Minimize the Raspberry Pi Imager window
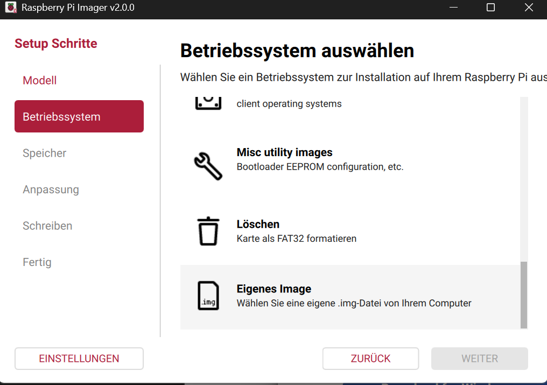This screenshot has width=547, height=385. pyautogui.click(x=453, y=8)
